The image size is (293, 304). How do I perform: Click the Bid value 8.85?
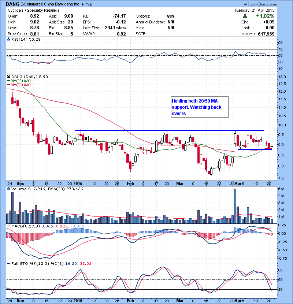click(68, 28)
